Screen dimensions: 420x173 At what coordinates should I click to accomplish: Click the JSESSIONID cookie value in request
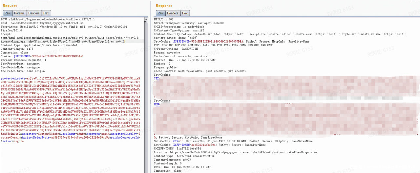point(49,56)
